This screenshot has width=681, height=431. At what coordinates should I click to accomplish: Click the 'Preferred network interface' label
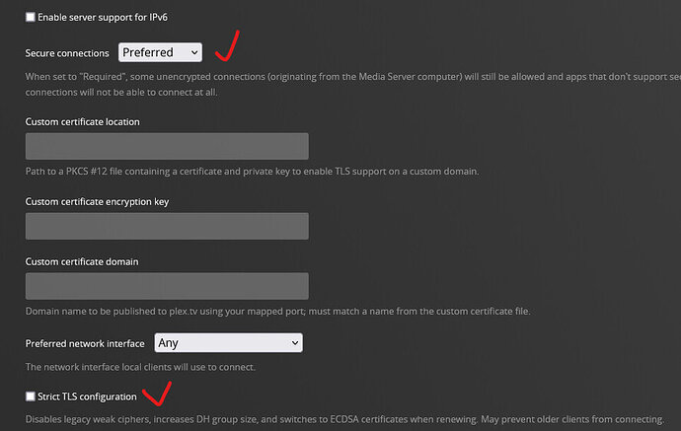click(x=86, y=343)
